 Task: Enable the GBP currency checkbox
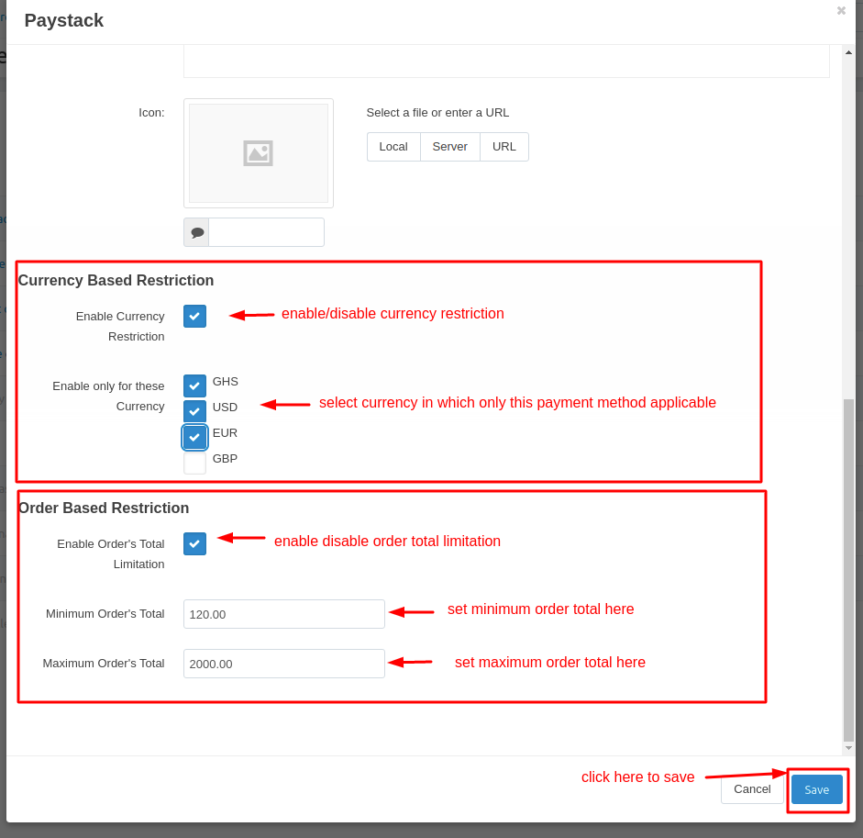[194, 463]
